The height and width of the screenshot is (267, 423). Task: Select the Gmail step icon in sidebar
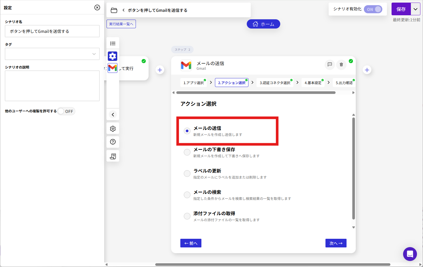(113, 68)
